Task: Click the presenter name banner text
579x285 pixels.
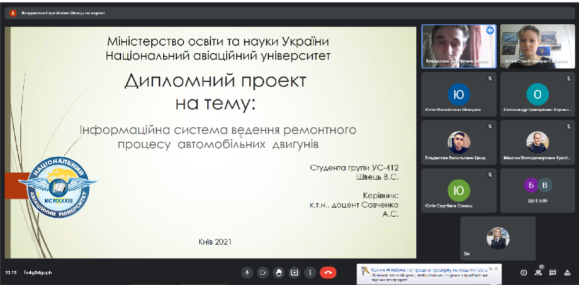Action: click(63, 13)
